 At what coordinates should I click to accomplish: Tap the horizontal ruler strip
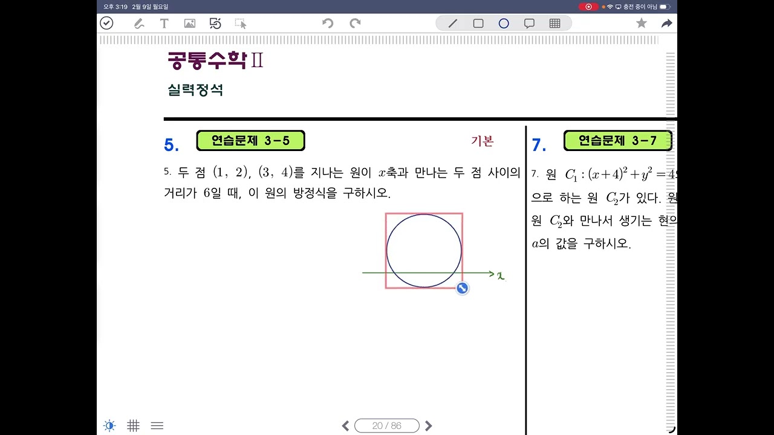point(379,40)
